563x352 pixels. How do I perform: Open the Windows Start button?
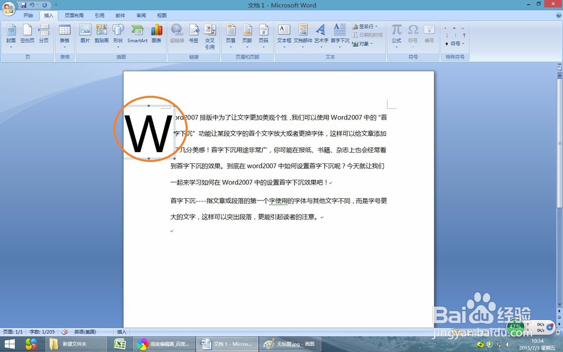(10, 344)
